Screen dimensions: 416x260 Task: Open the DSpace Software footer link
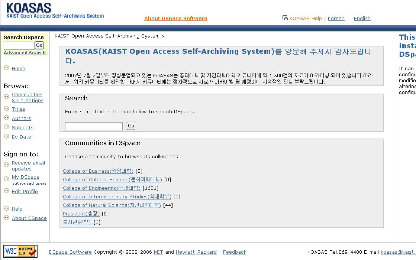(x=70, y=252)
